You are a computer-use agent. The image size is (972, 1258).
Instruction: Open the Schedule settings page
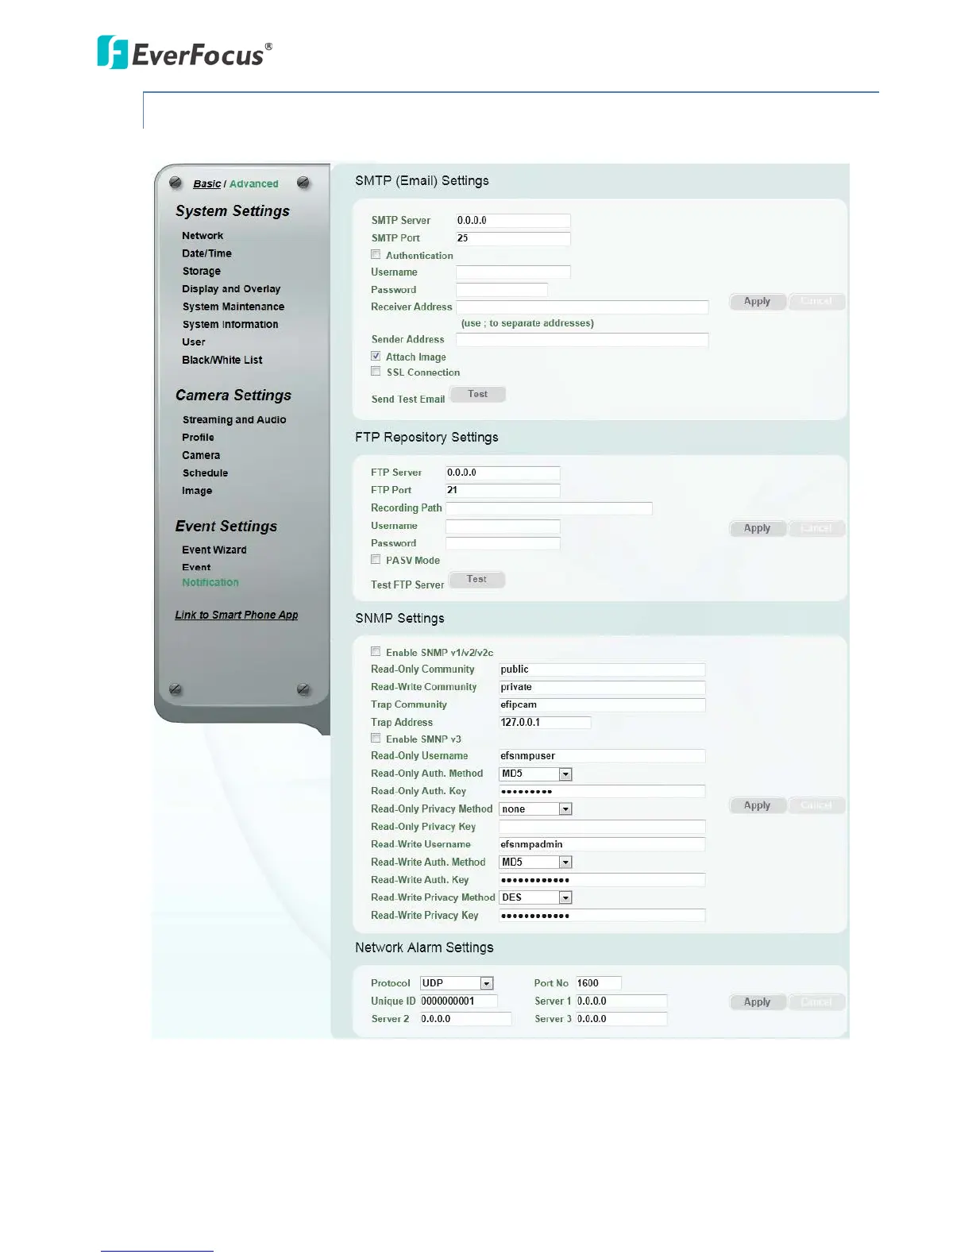click(x=205, y=473)
